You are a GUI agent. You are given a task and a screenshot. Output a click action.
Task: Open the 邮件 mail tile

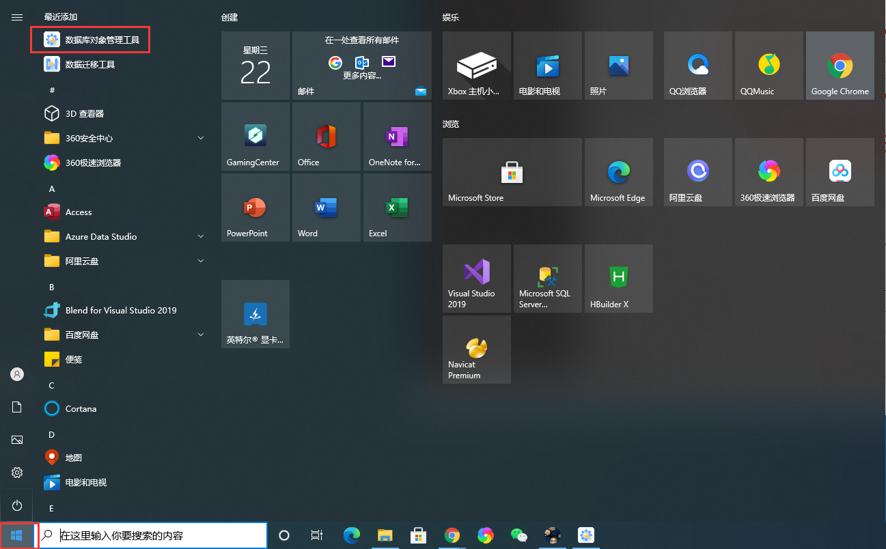(362, 66)
